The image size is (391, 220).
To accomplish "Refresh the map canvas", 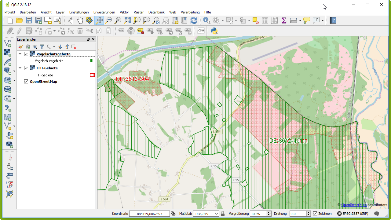I will click(193, 20).
